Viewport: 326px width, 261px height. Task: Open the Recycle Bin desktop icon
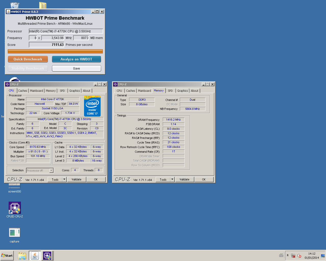tap(15, 5)
